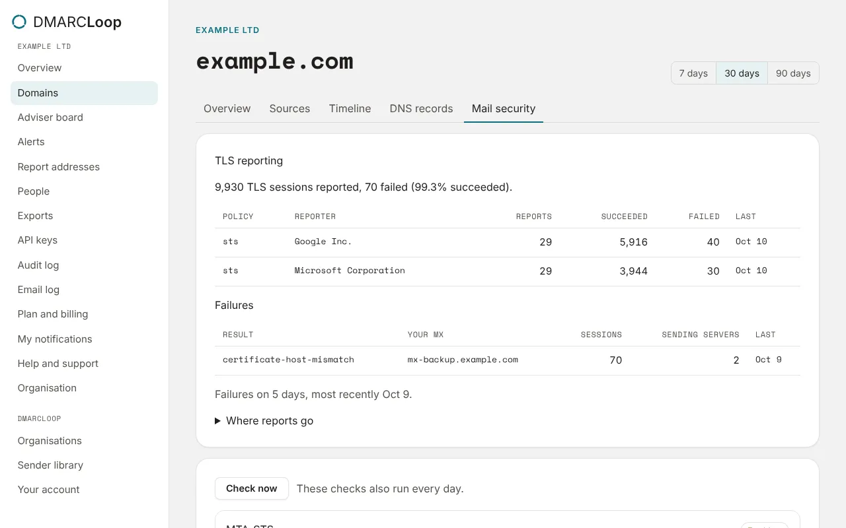Click the REPORTER column header
The width and height of the screenshot is (846, 528).
point(315,216)
